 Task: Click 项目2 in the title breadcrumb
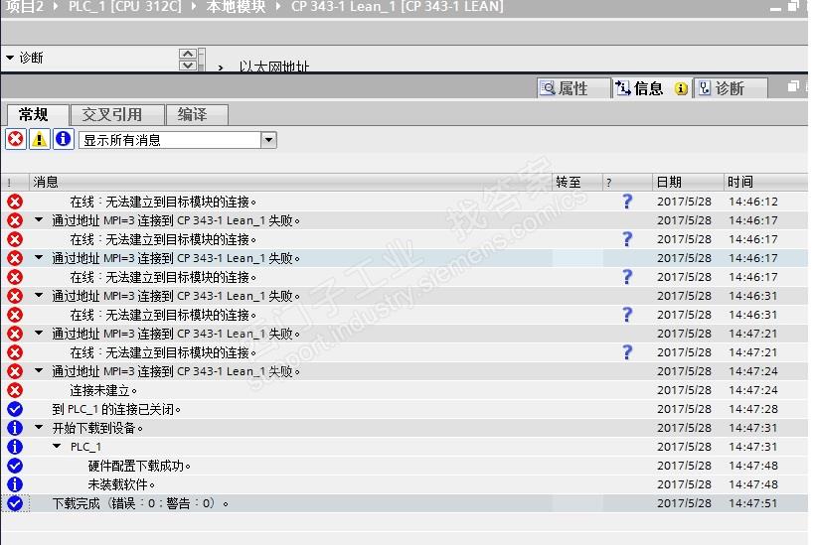click(x=25, y=7)
